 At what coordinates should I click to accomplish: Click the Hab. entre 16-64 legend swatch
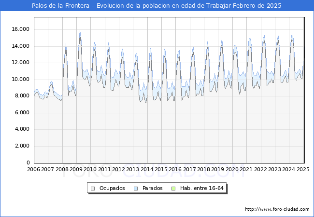[x=173, y=189]
